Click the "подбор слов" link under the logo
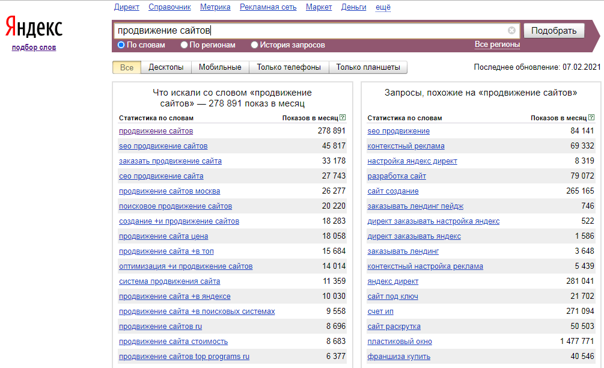The width and height of the screenshot is (604, 368). coord(34,48)
